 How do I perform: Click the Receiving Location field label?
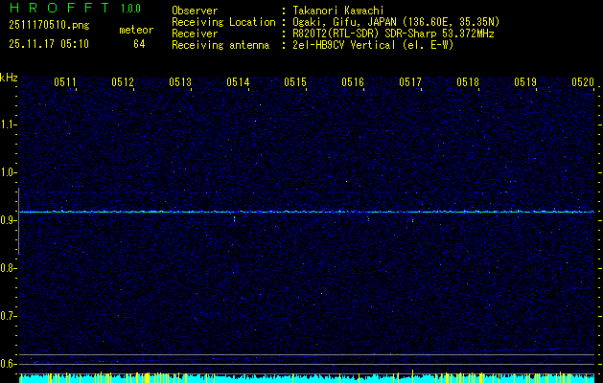click(223, 22)
